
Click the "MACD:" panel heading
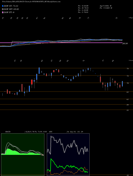[x=8, y=132]
